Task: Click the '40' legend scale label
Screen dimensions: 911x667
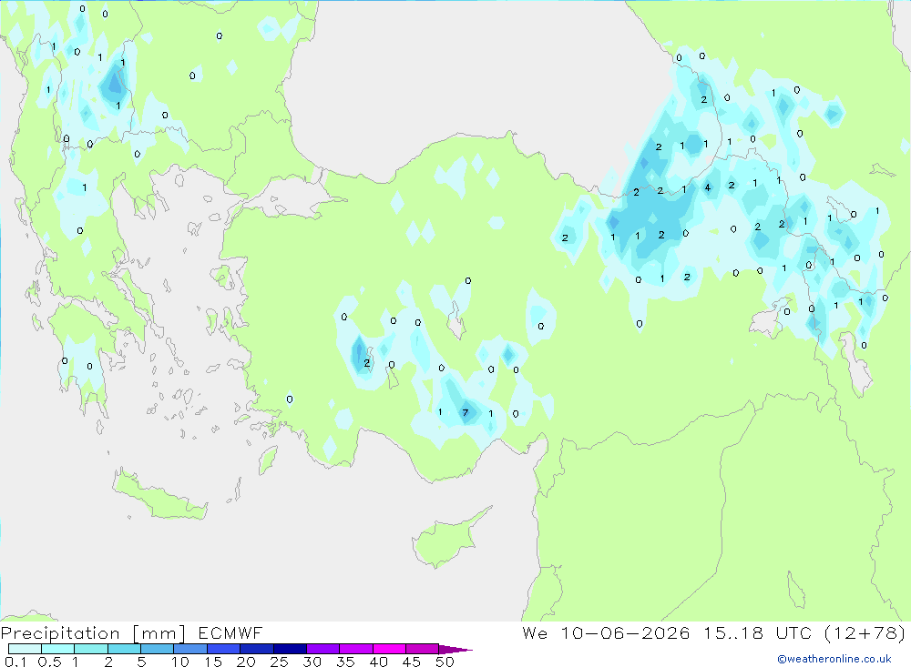Action: [379, 662]
